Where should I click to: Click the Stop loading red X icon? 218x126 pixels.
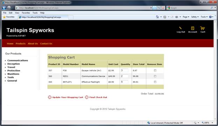(x=163, y=8)
